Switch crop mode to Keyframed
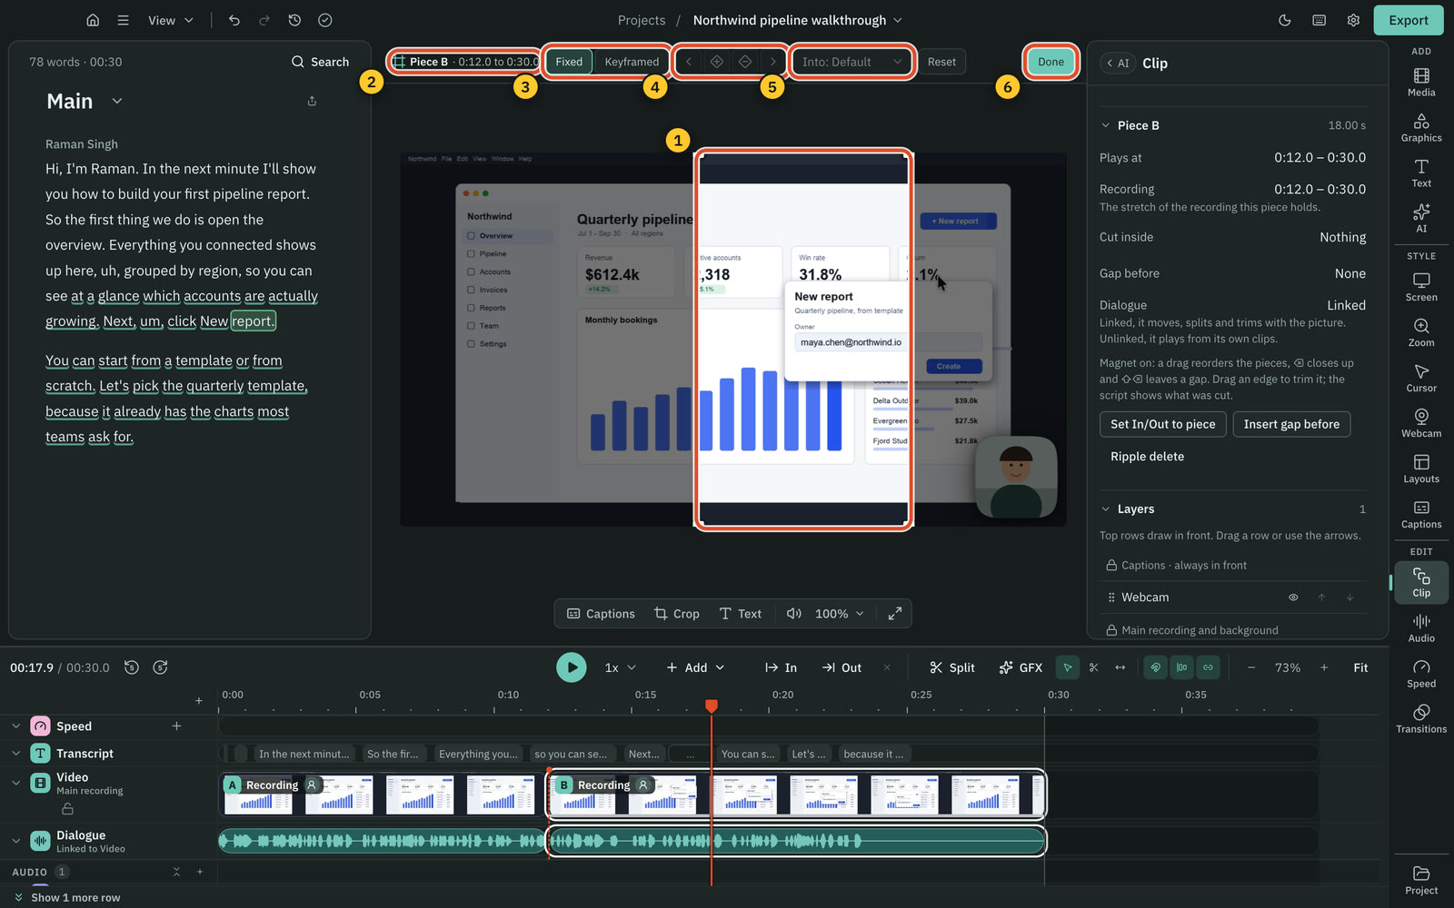The width and height of the screenshot is (1454, 908). (632, 62)
